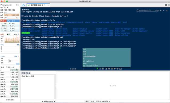170x103 pixels.
Task: Click the copy IP button beside host name
Action: pos(18,5)
